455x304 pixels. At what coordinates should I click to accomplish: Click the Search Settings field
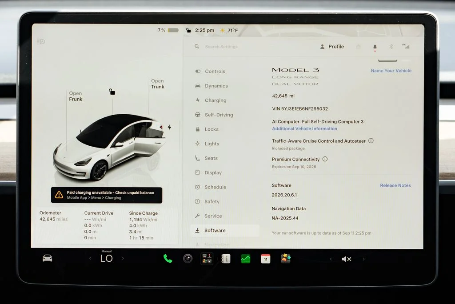(221, 47)
